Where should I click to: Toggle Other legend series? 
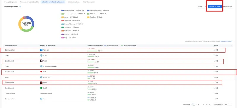70,17
